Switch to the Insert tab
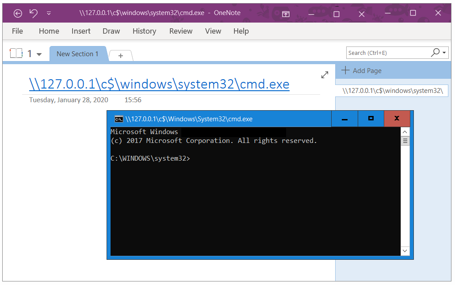The height and width of the screenshot is (285, 455). click(81, 31)
